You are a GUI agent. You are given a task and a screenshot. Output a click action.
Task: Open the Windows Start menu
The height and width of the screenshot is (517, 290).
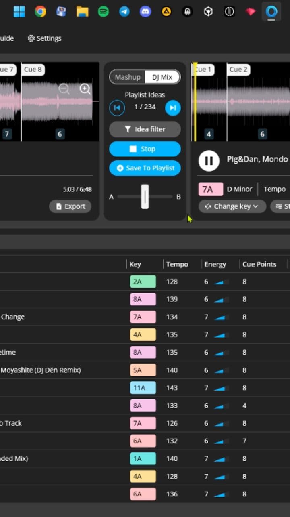19,12
